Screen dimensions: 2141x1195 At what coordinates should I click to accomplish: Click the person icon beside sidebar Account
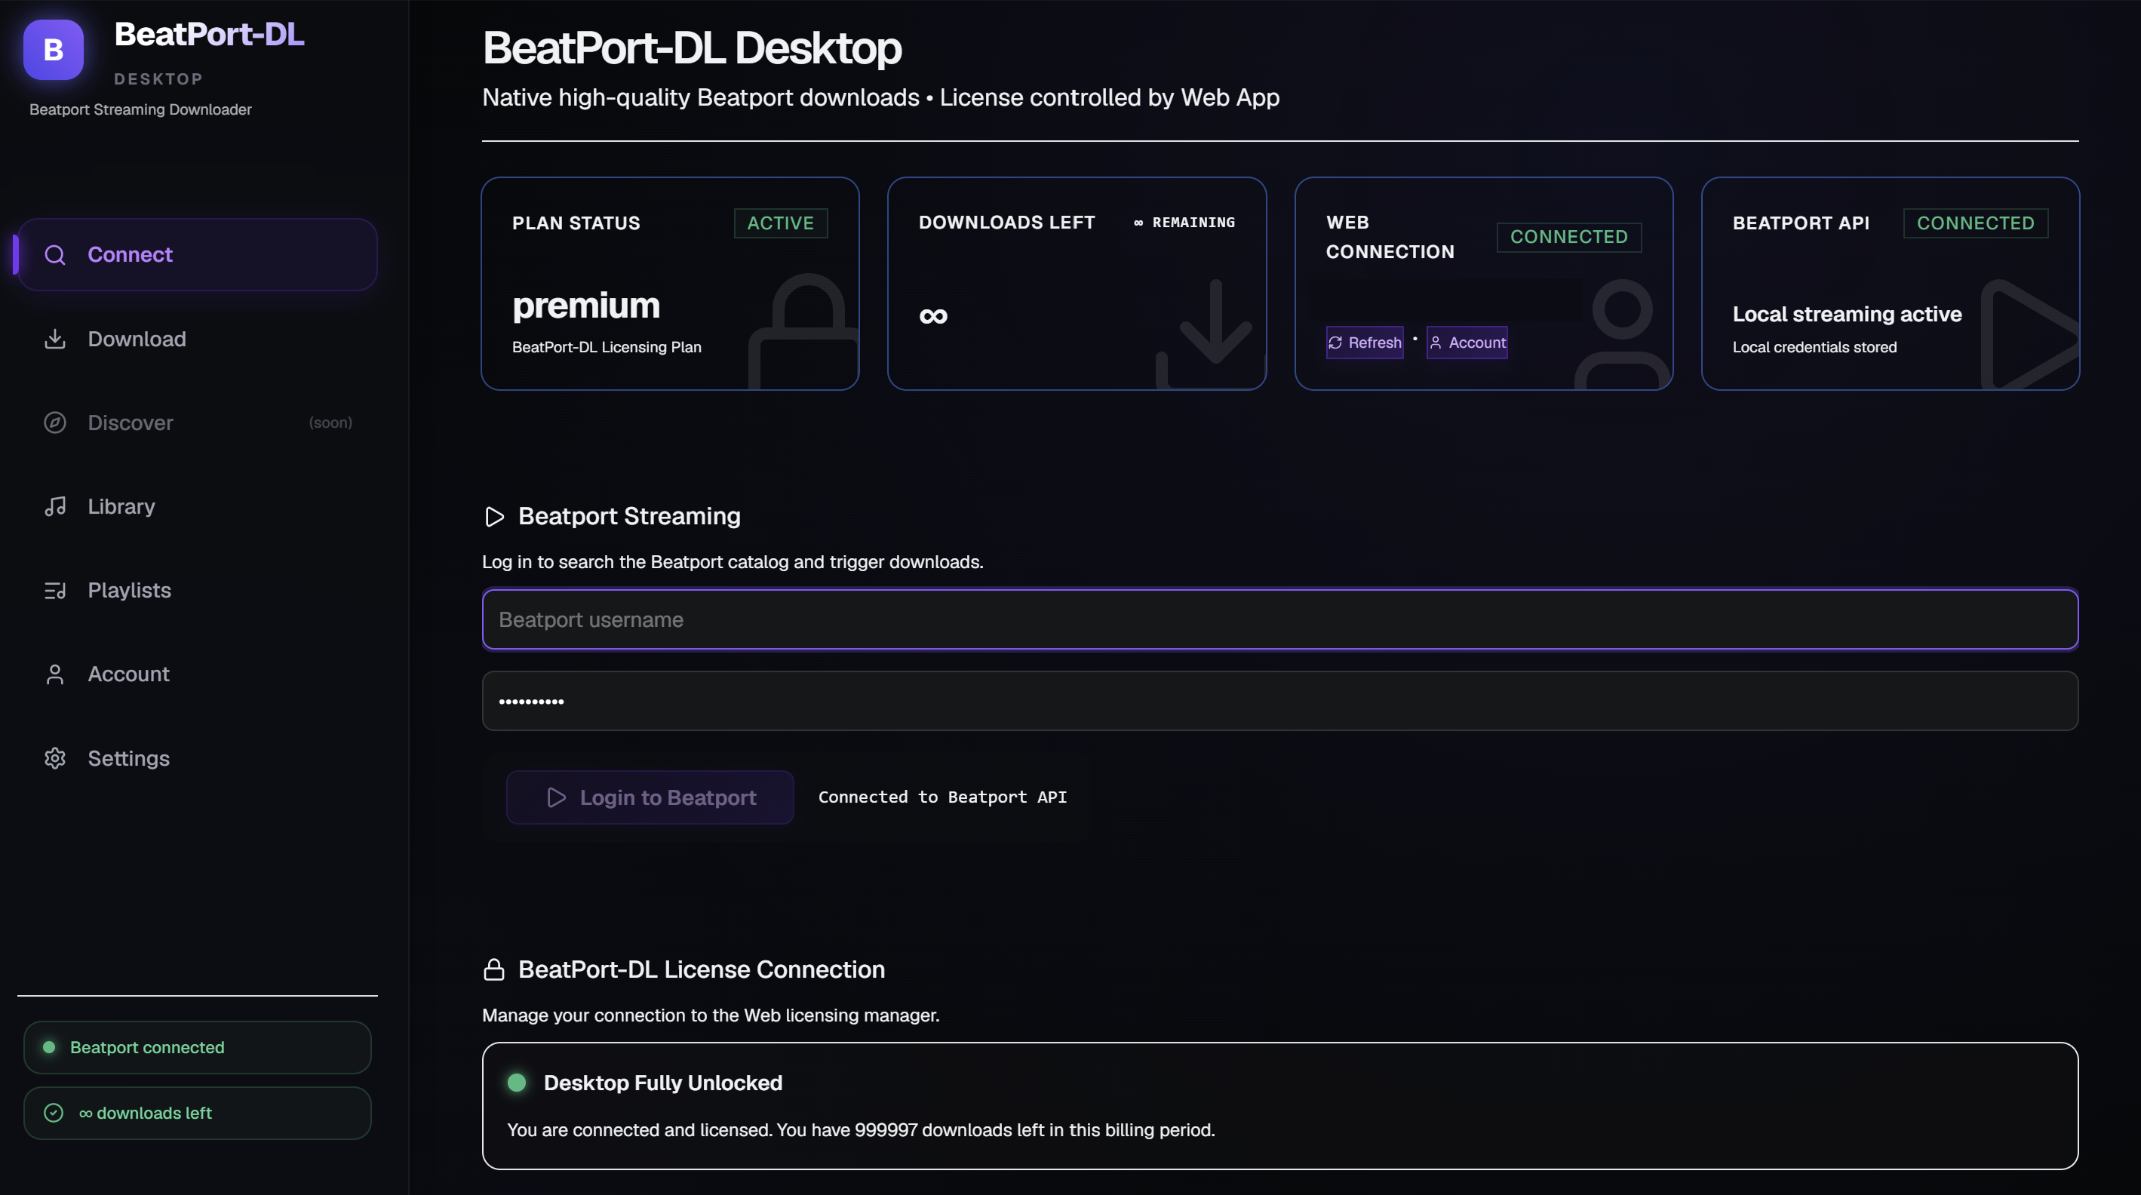coord(55,674)
